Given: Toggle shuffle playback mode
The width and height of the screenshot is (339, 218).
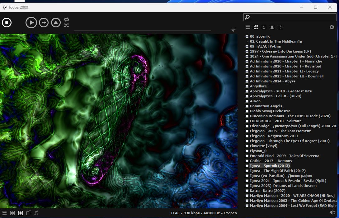Looking at the screenshot, I should pyautogui.click(x=66, y=25).
